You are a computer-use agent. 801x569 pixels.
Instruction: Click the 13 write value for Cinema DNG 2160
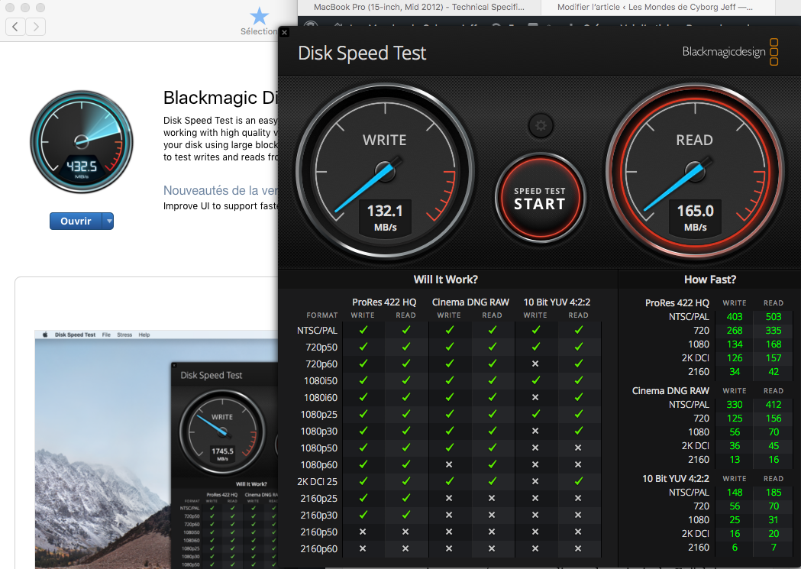click(x=735, y=460)
